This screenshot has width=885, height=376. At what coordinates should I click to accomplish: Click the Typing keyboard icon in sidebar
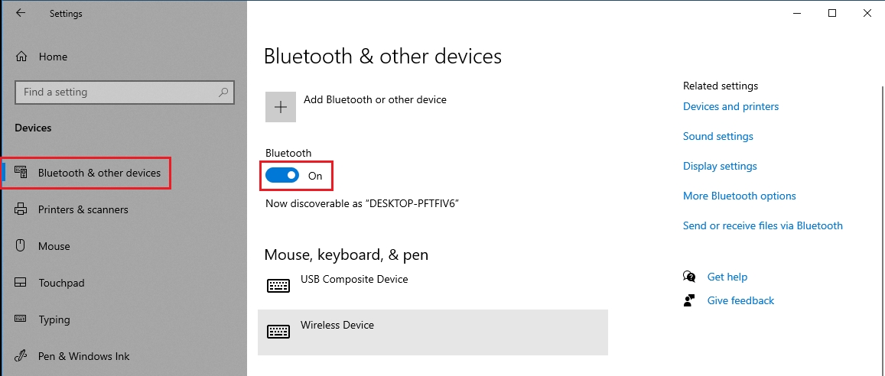21,319
